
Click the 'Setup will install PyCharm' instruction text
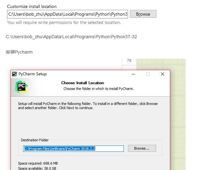[x=88, y=106]
